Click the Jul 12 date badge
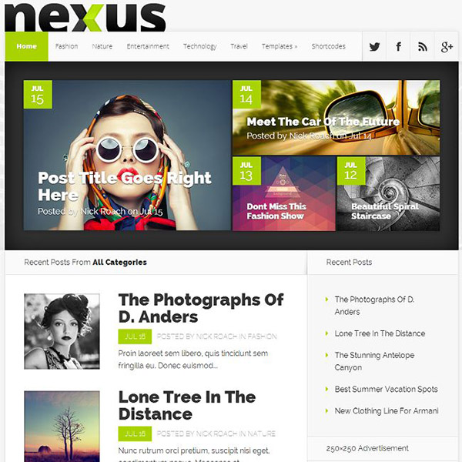 point(351,171)
